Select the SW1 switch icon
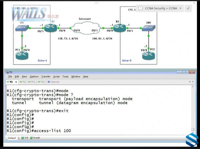The width and height of the screenshot is (200, 149). (x=22, y=28)
